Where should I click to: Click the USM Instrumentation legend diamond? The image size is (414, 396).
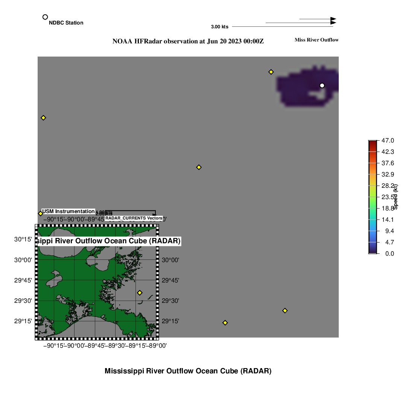(x=41, y=213)
